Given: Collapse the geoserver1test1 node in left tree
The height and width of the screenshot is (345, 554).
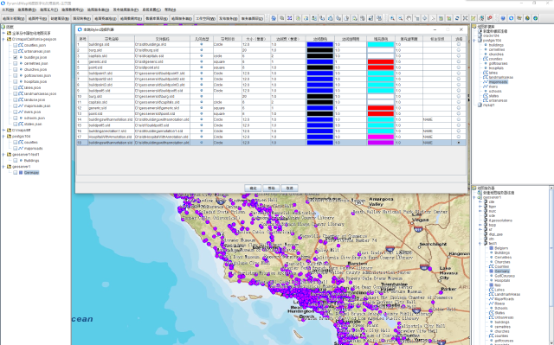Looking at the screenshot, I should point(3,155).
